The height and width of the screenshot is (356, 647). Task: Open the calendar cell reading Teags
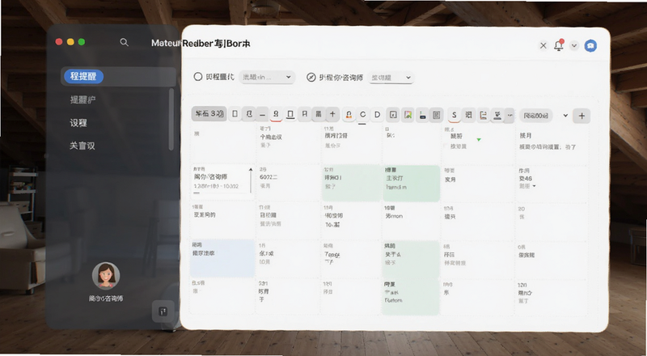coord(351,260)
